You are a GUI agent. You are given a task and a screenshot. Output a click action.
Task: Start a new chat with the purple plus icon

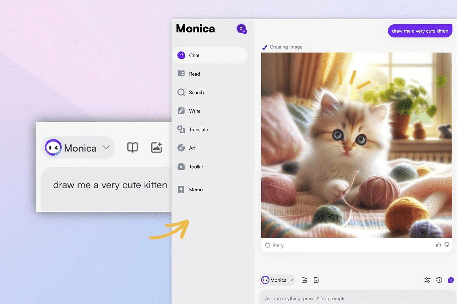(451, 280)
